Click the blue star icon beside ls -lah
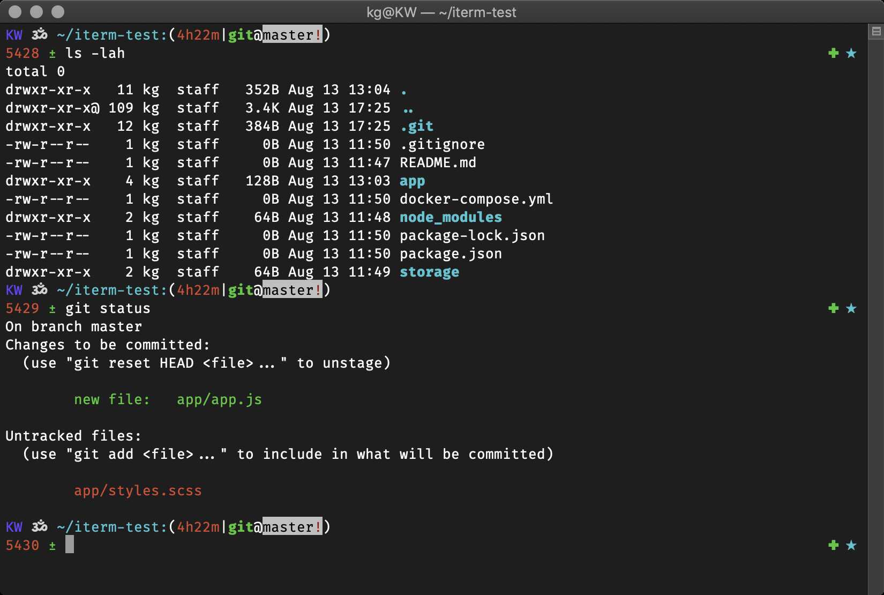 coord(851,53)
